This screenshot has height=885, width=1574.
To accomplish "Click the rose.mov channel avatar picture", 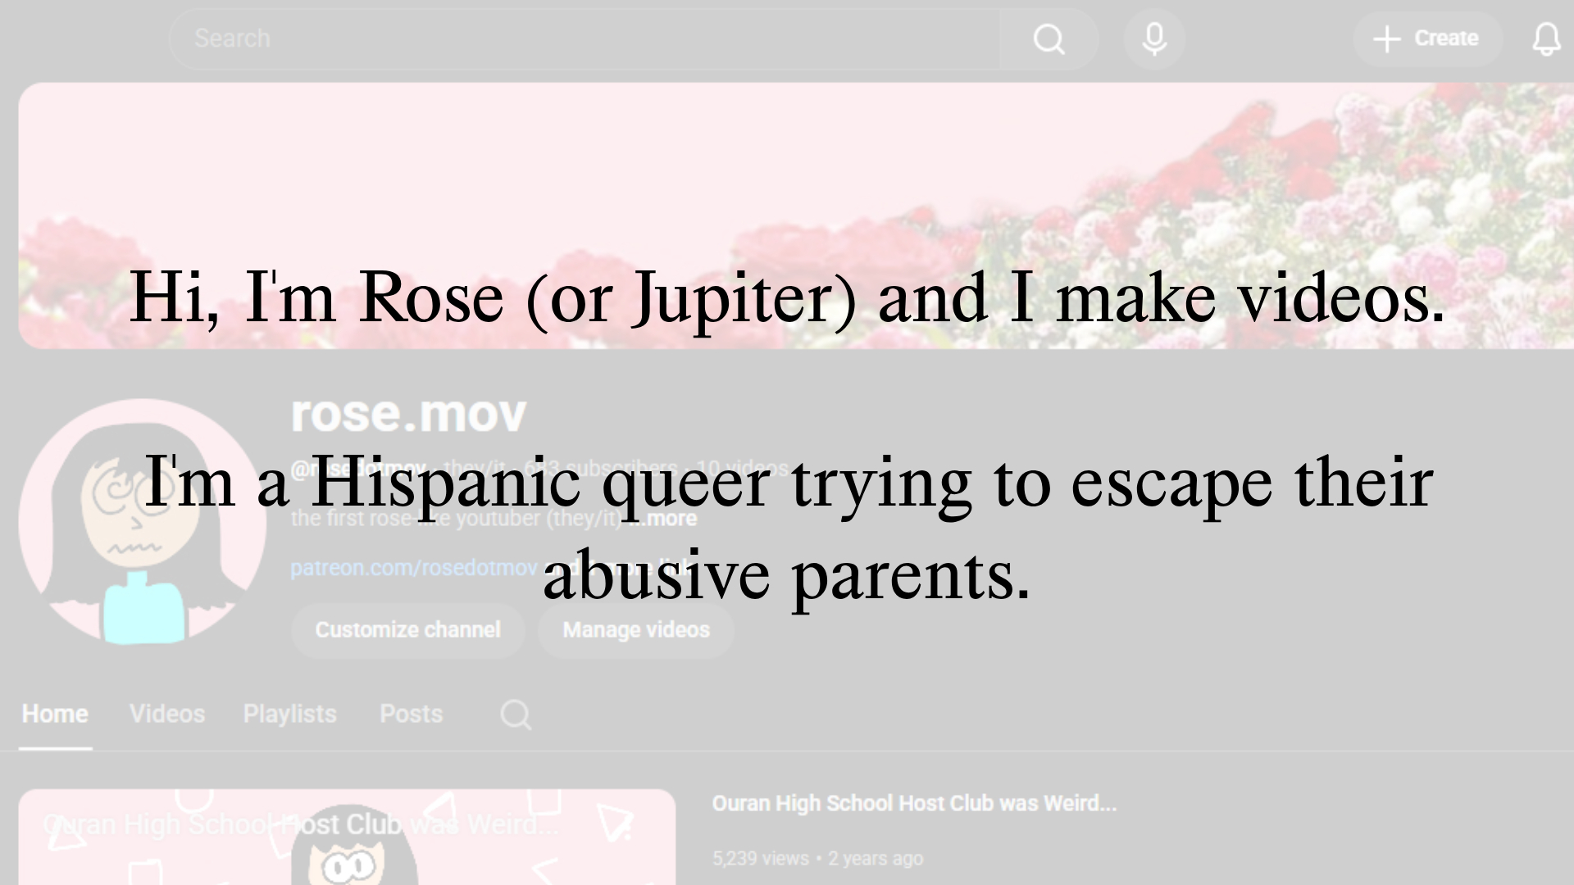I will click(x=141, y=521).
